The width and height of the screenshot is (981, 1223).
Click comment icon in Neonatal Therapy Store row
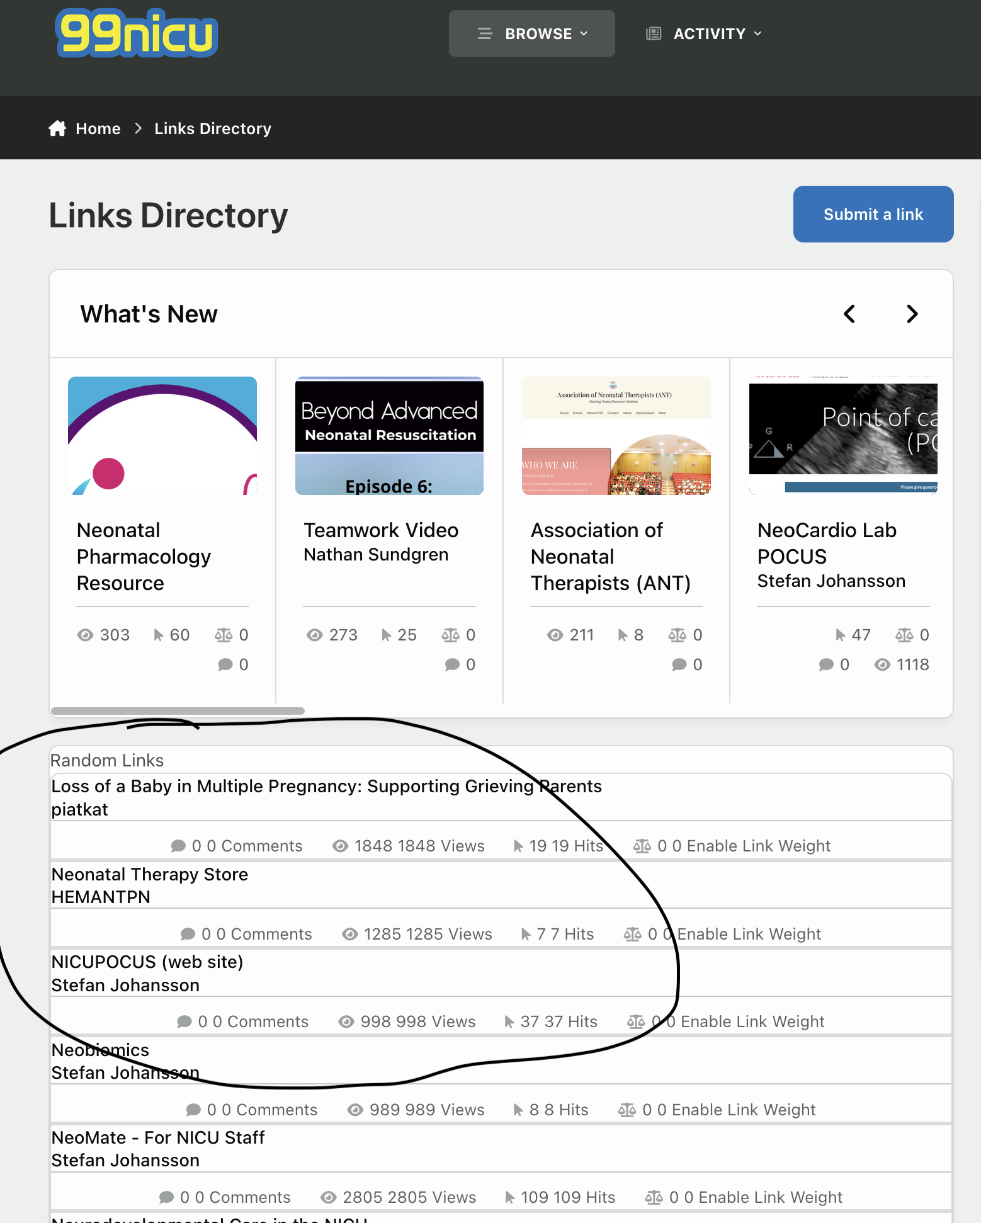pos(188,934)
